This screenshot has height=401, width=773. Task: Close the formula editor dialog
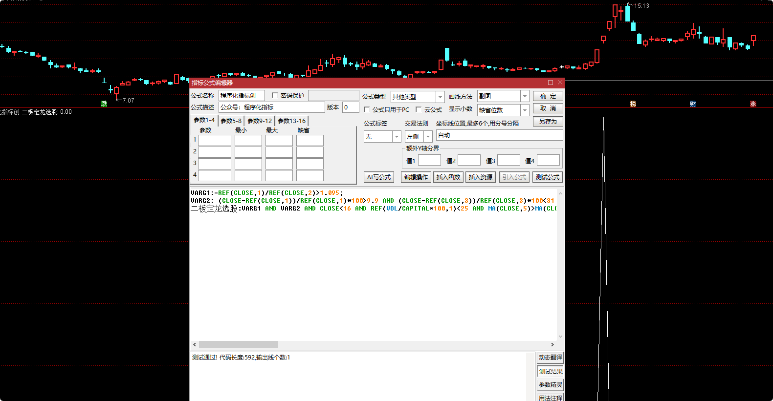[560, 83]
